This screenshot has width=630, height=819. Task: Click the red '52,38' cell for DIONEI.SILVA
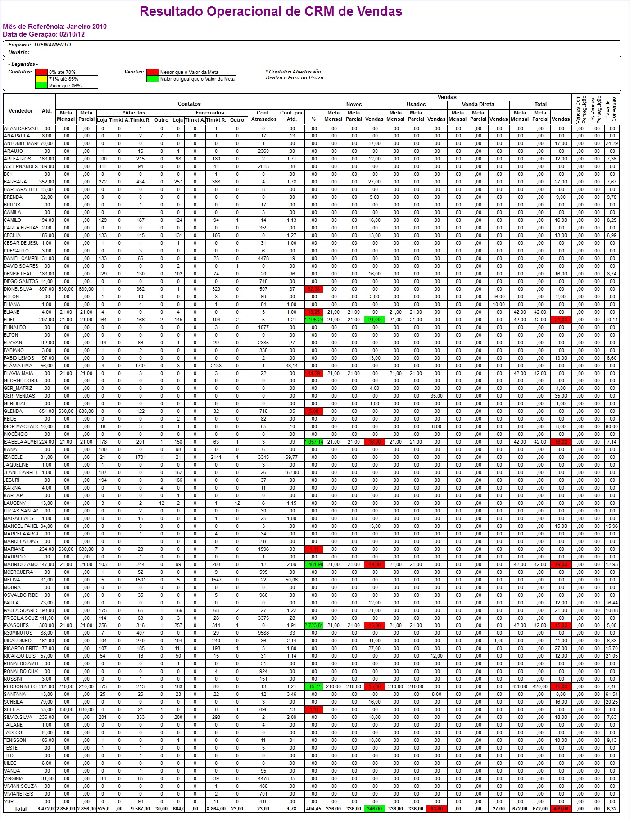(x=313, y=289)
